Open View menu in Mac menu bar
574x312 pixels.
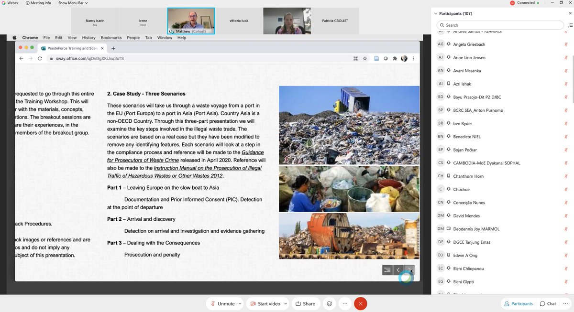(72, 38)
